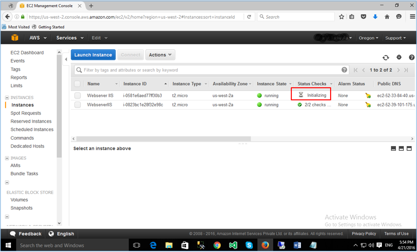Open the EC2 console help icon
Image resolution: width=417 pixels, height=252 pixels.
[412, 57]
